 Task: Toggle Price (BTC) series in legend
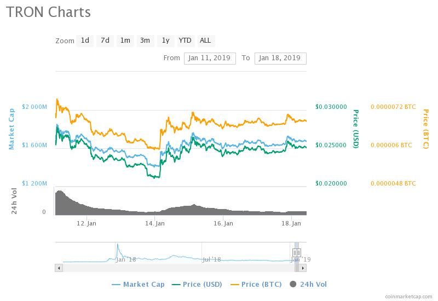coord(256,285)
